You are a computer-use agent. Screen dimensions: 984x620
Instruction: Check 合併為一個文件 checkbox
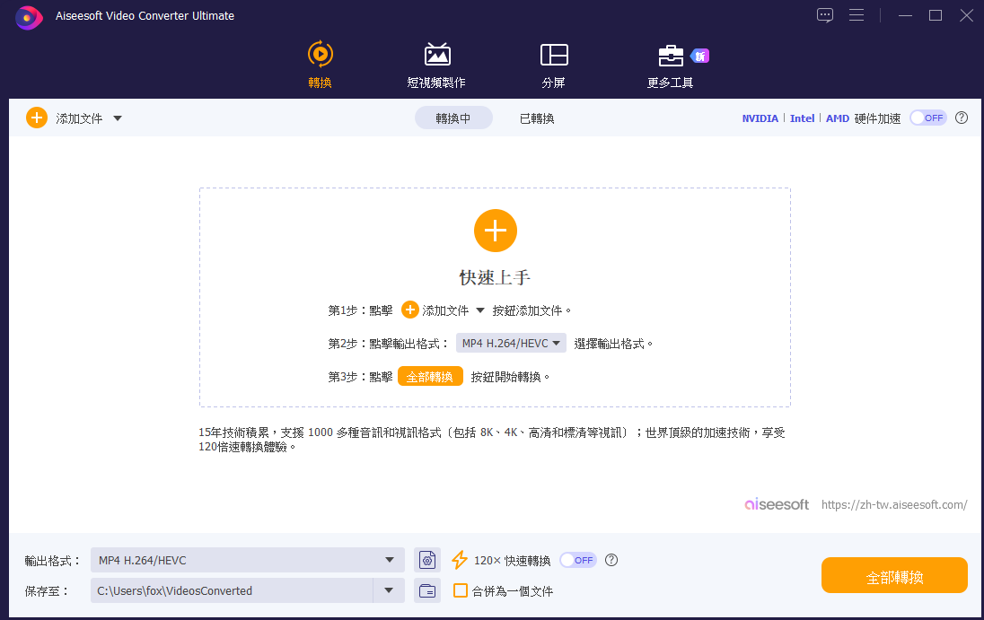461,590
